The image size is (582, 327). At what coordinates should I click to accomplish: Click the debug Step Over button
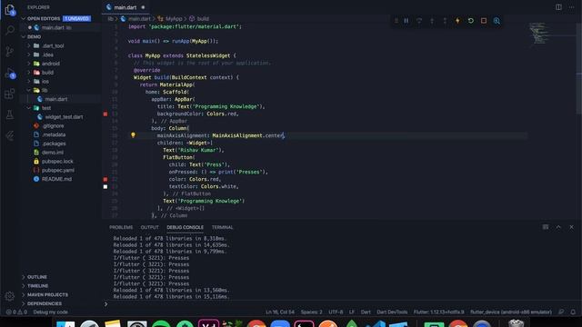(419, 21)
